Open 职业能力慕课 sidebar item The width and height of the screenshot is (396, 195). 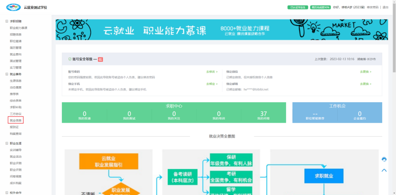point(18,28)
